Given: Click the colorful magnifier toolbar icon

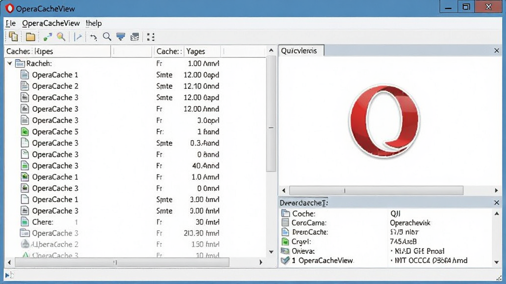Looking at the screenshot, I should pos(61,36).
